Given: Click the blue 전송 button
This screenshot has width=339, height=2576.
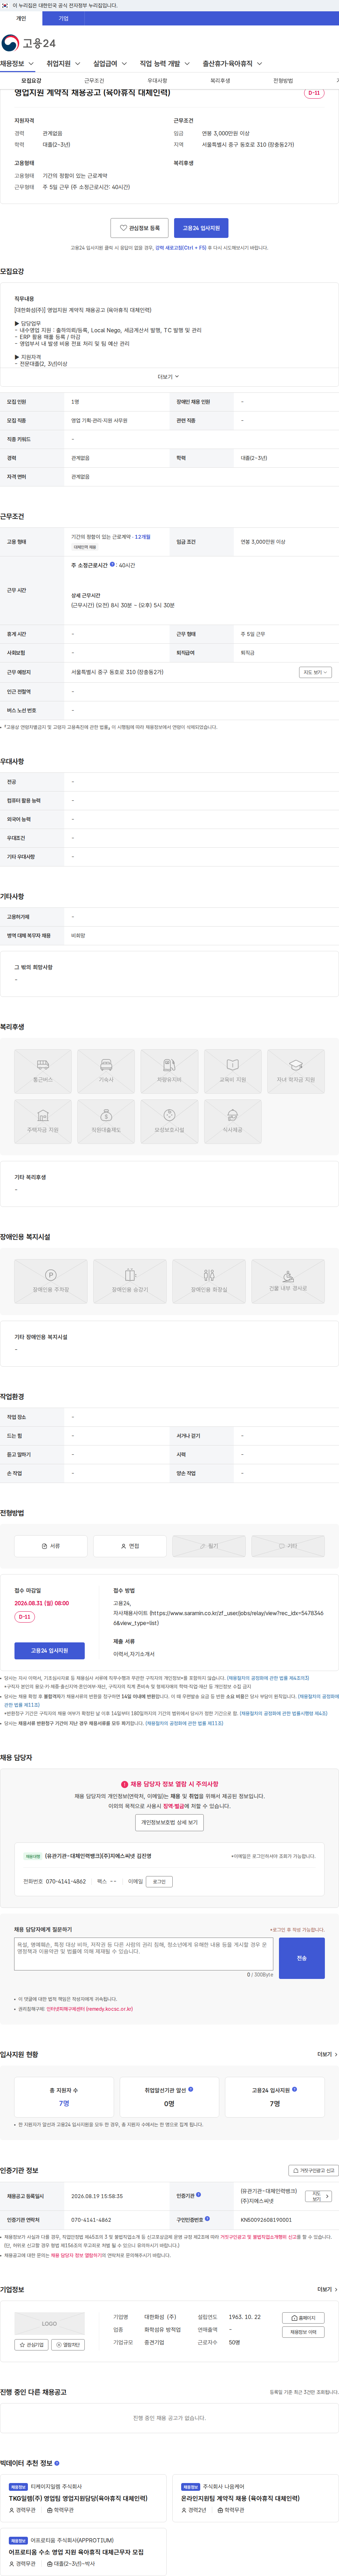Looking at the screenshot, I should pos(302,1958).
